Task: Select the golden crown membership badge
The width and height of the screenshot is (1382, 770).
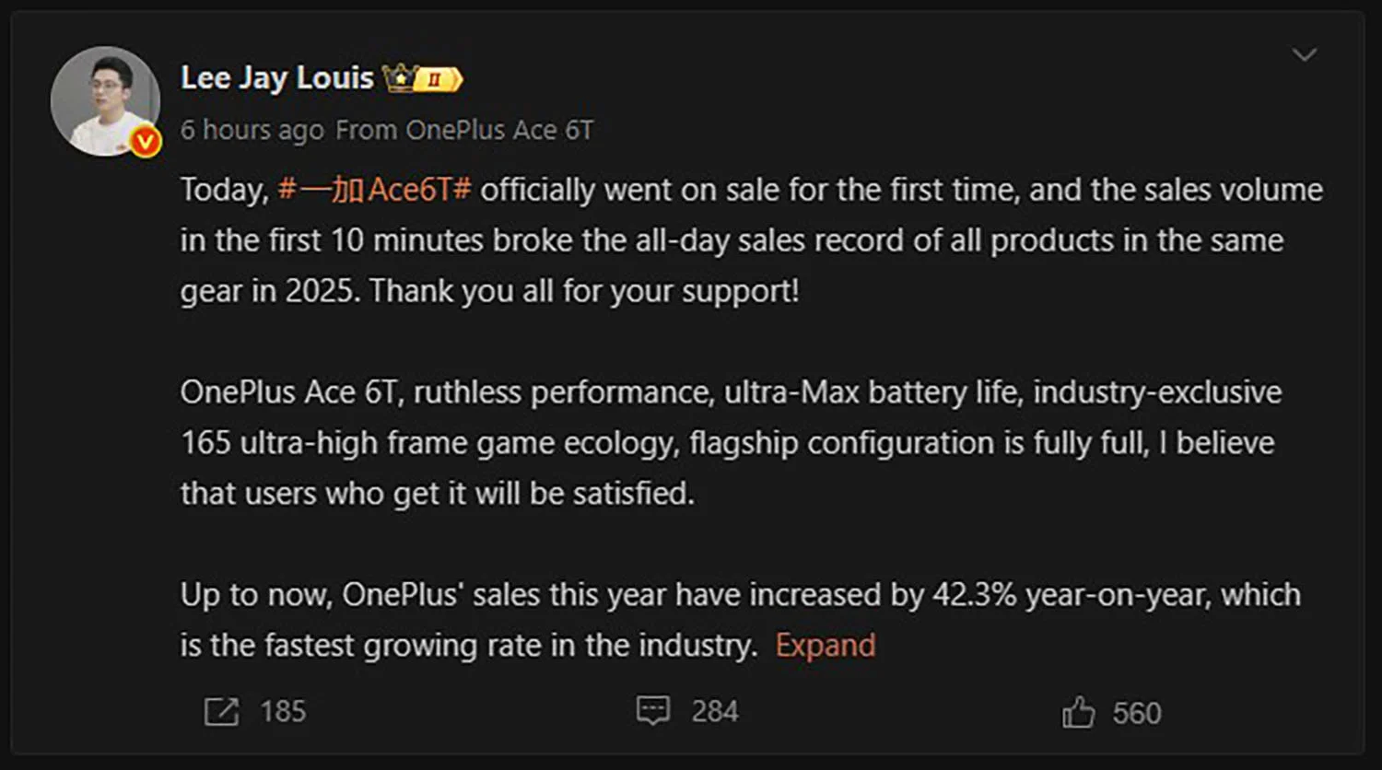Action: (399, 78)
